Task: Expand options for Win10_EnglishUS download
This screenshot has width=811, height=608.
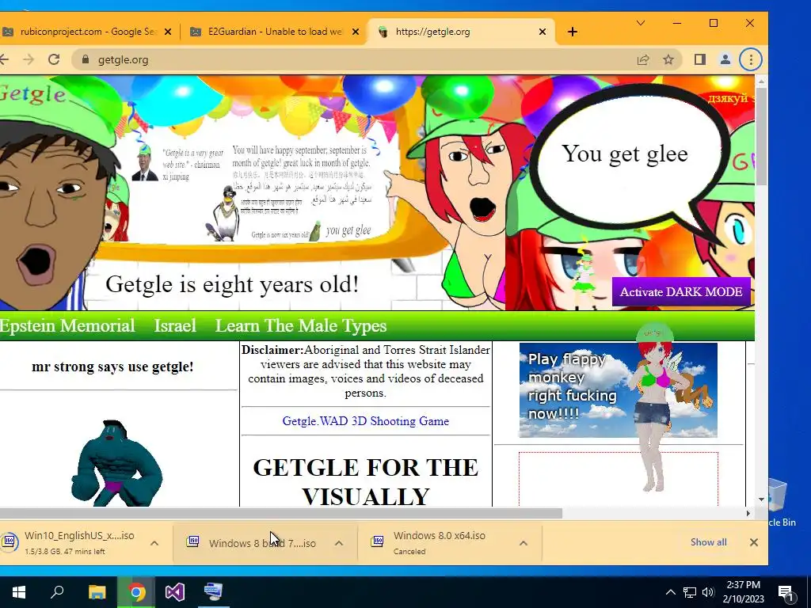Action: pyautogui.click(x=154, y=543)
